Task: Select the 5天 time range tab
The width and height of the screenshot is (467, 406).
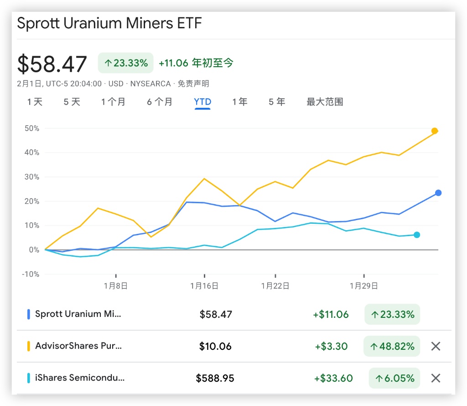Action: point(72,102)
